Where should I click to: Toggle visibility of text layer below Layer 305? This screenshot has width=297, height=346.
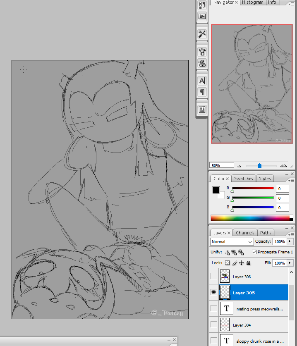tap(214, 308)
